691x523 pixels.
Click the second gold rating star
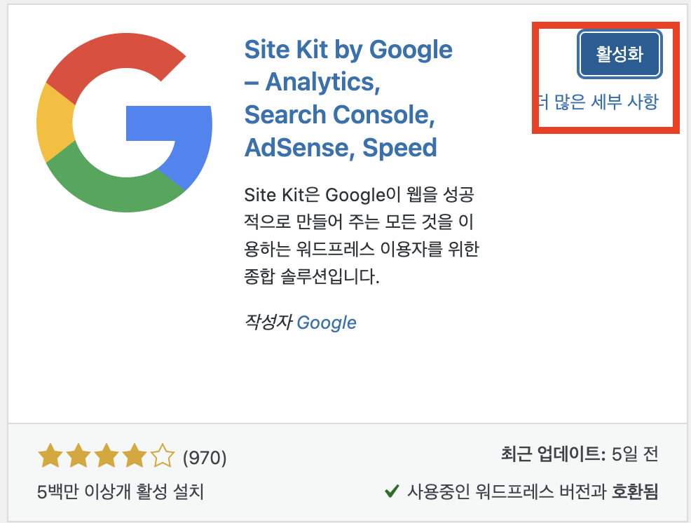pyautogui.click(x=78, y=456)
